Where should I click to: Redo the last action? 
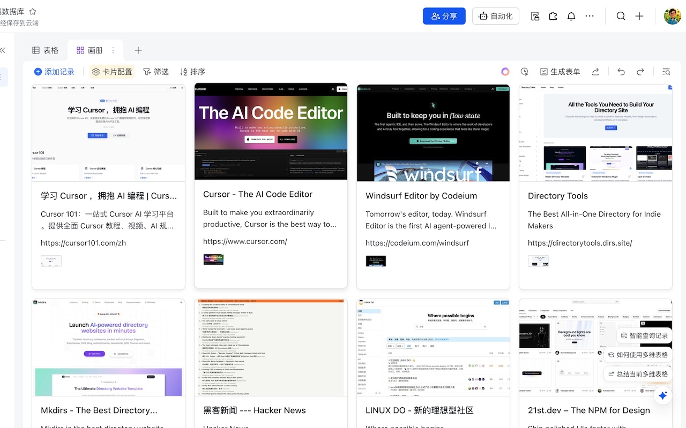[640, 72]
